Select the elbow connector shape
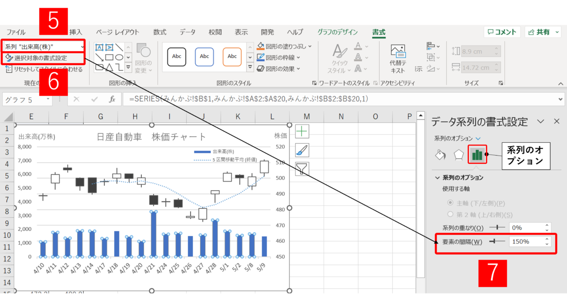This screenshot has width=567, height=302. [x=119, y=68]
